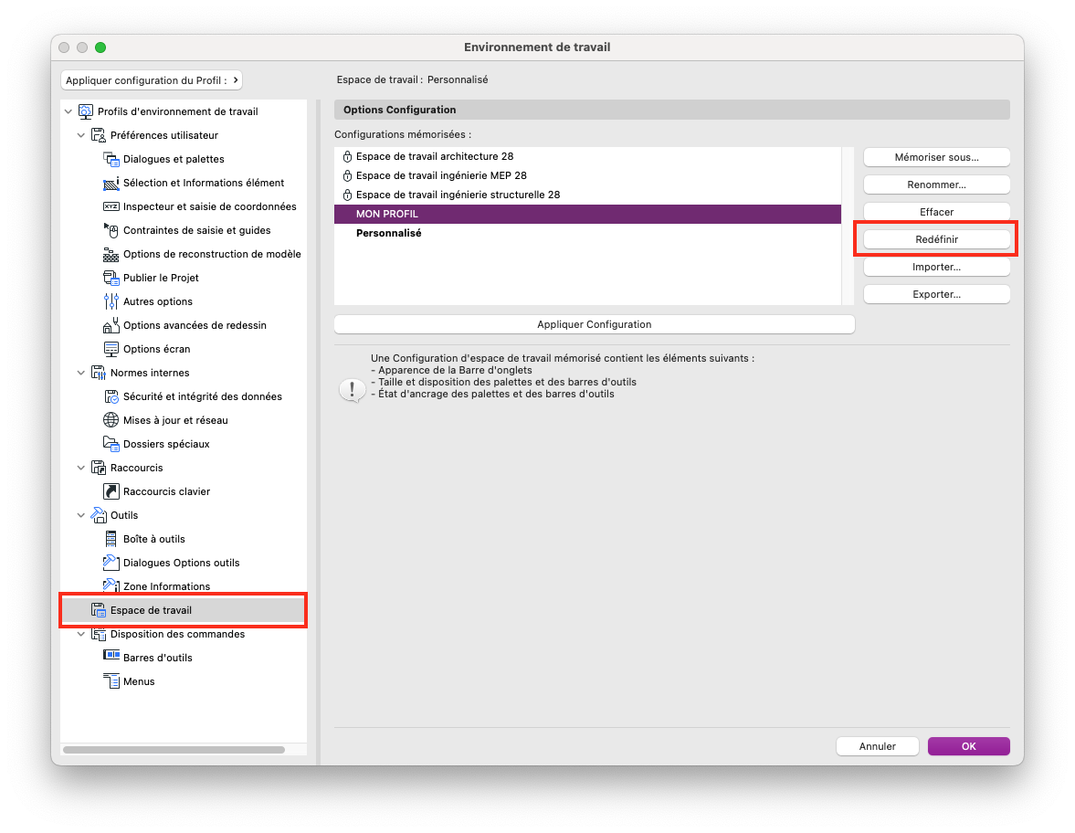Click the Barres d'outils icon

[x=111, y=656]
